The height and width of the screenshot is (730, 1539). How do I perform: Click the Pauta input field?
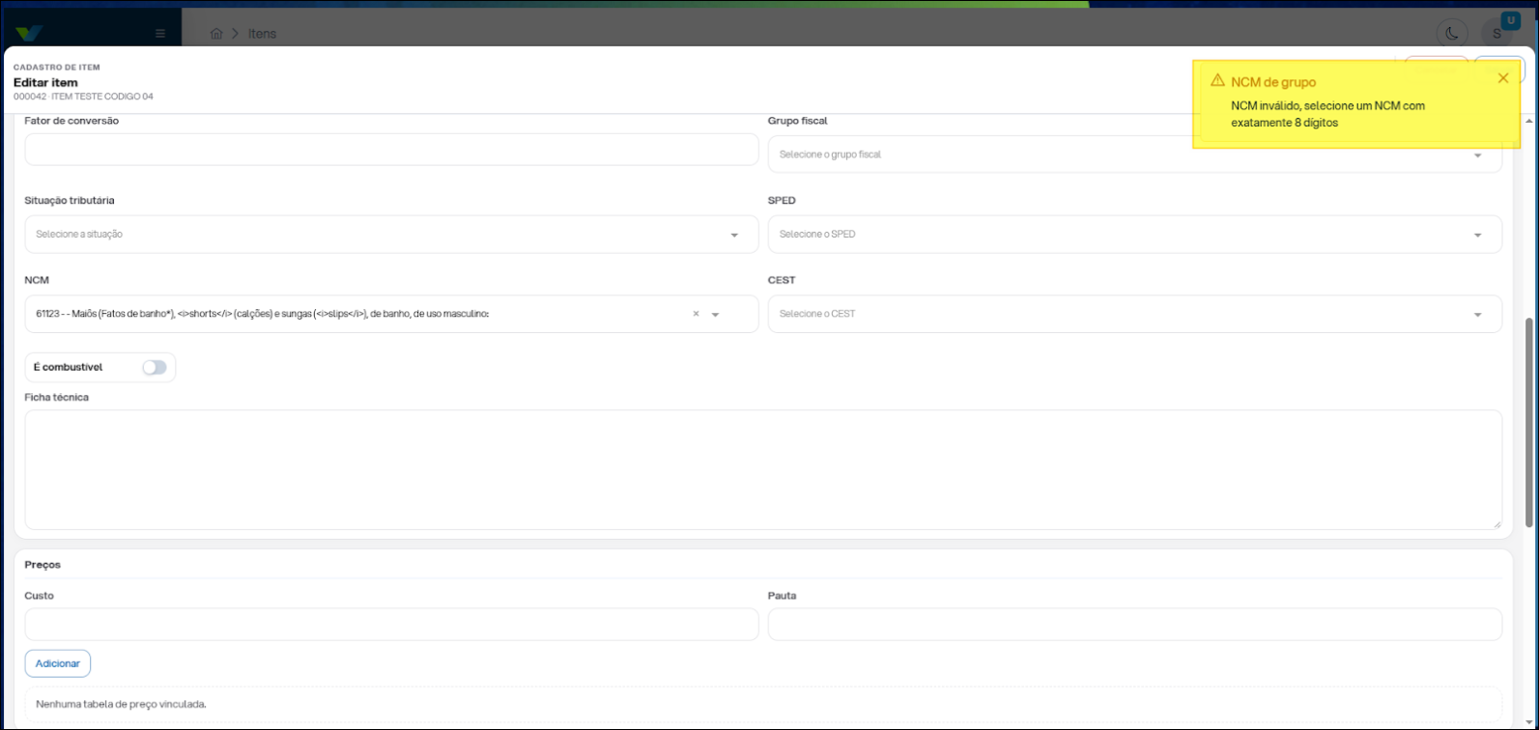click(1135, 624)
